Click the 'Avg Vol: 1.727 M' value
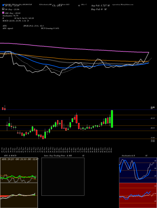This screenshot has height=208, width=157. tap(100, 6)
